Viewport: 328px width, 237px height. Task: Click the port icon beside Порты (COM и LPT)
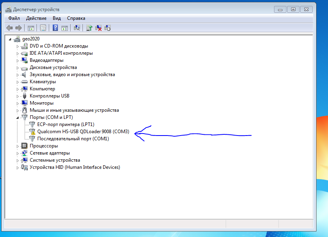[x=25, y=117]
